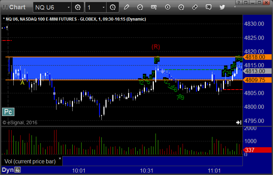Click the 4795.00 price axis label
Image resolution: width=273 pixels, height=175 pixels.
click(254, 121)
